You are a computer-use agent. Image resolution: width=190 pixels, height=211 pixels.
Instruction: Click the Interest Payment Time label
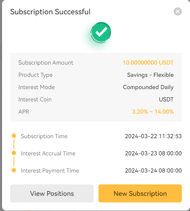50,171
